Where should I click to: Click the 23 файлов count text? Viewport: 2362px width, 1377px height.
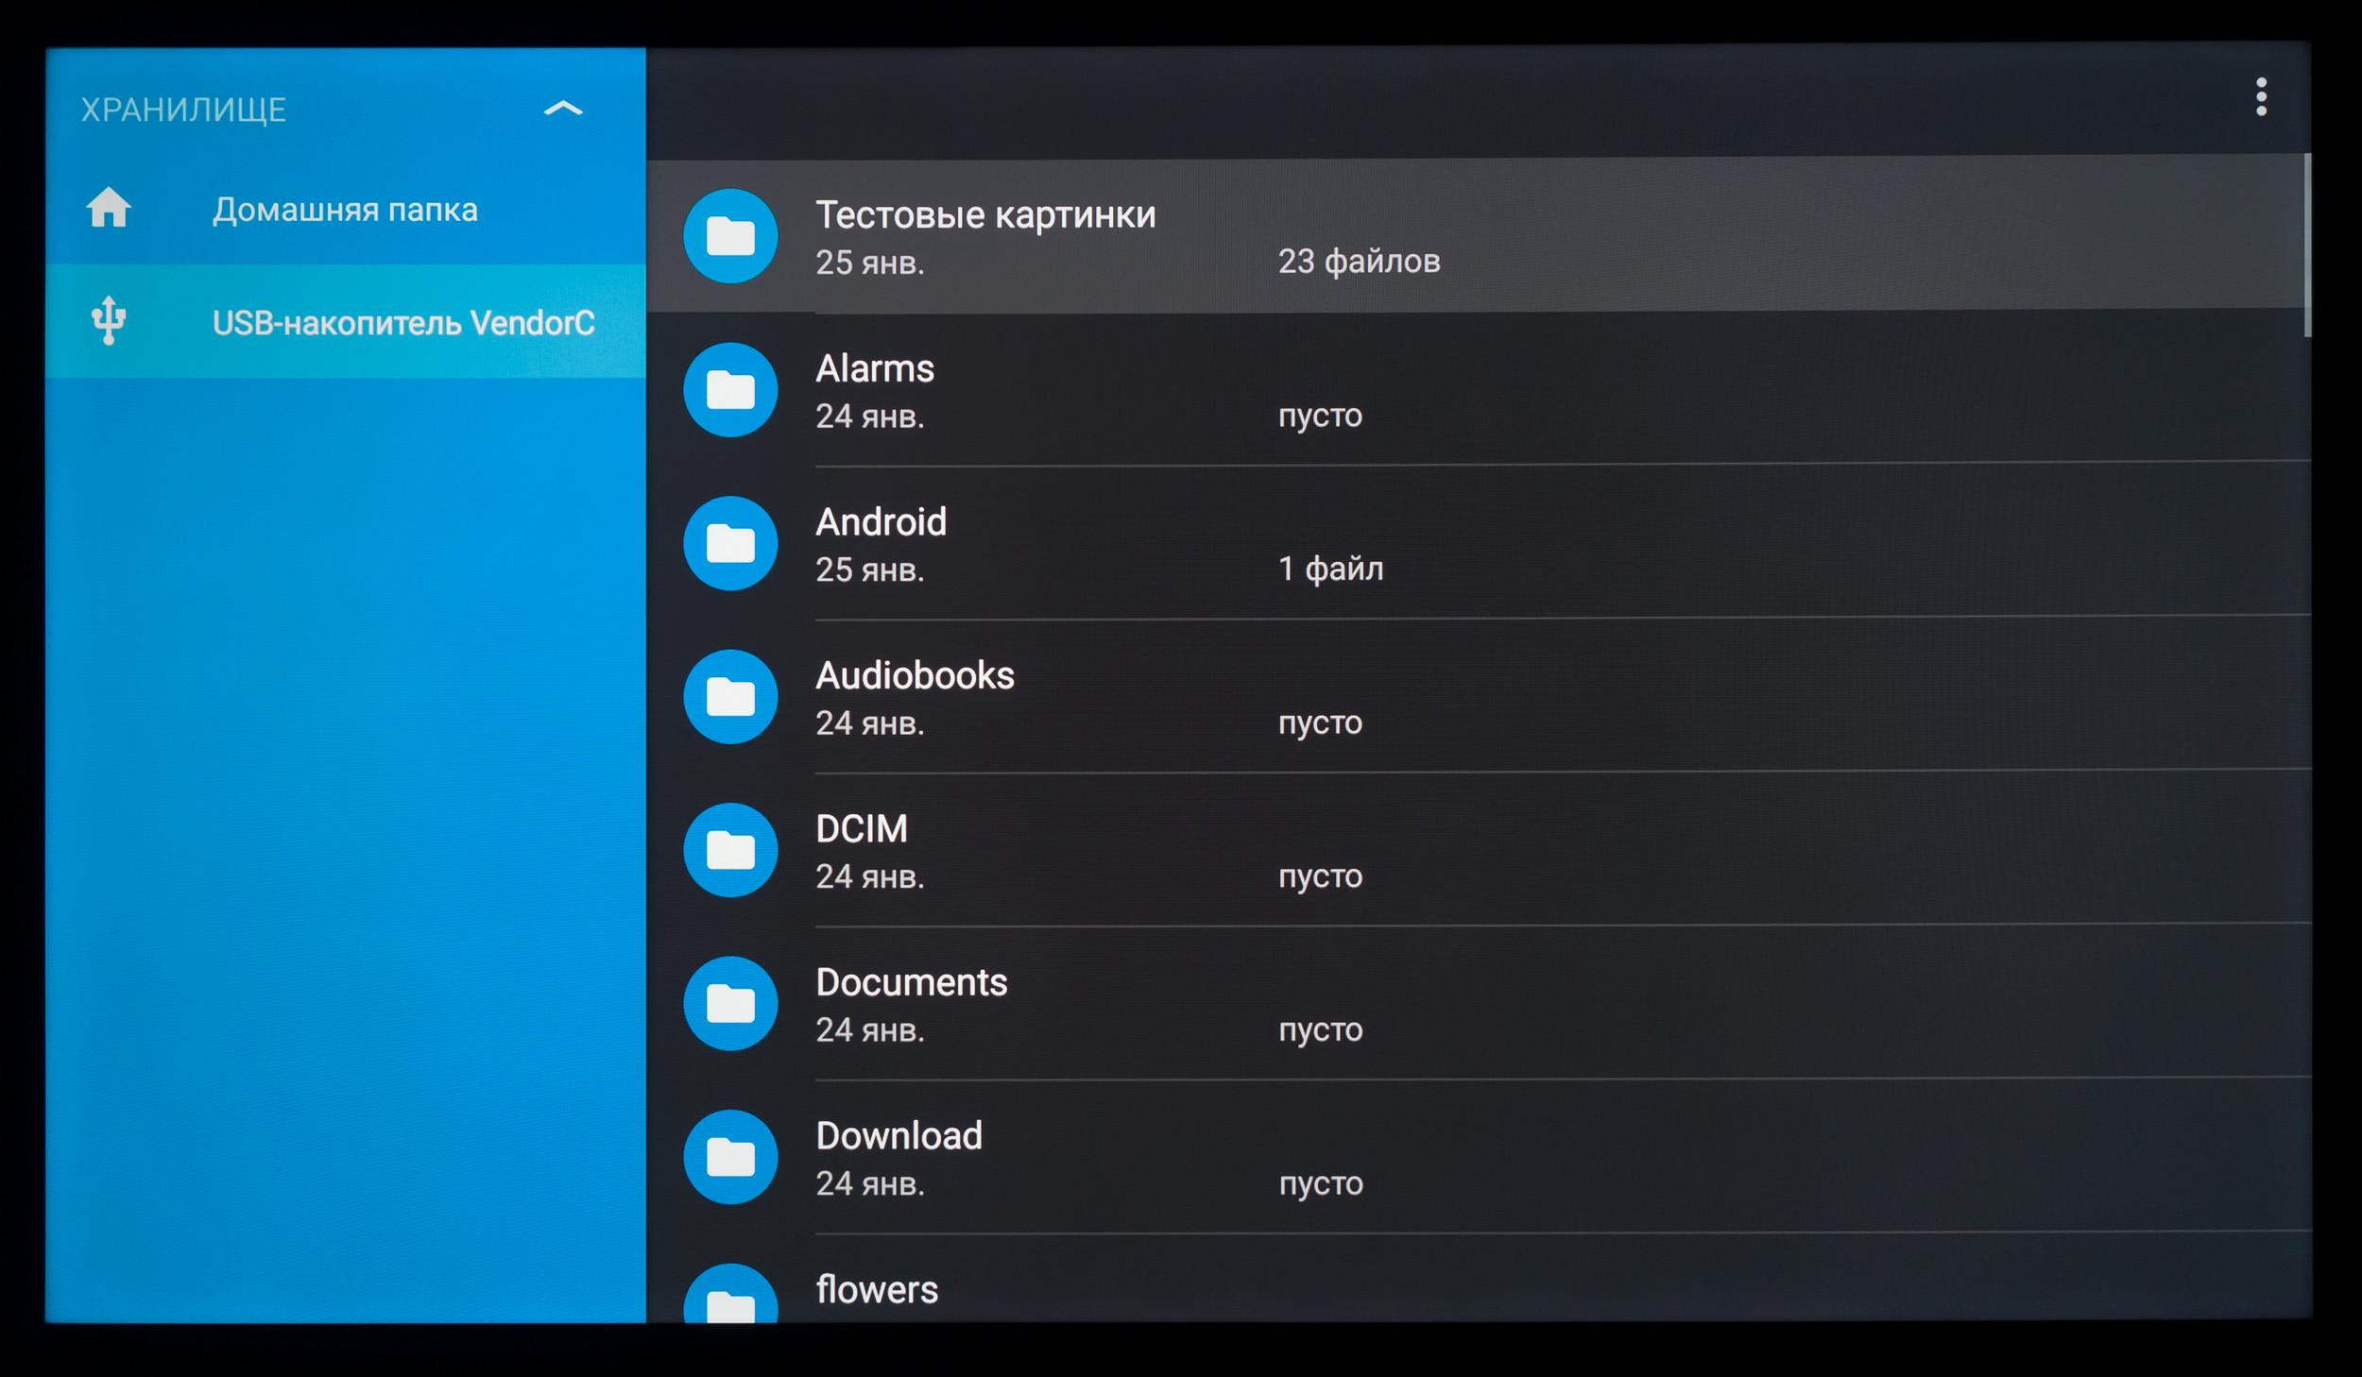point(1359,262)
